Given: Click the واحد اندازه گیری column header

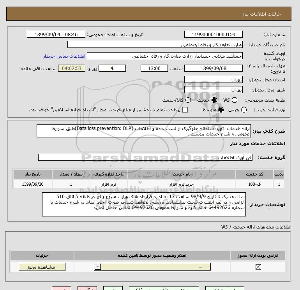Looking at the screenshot, I should point(109,174).
